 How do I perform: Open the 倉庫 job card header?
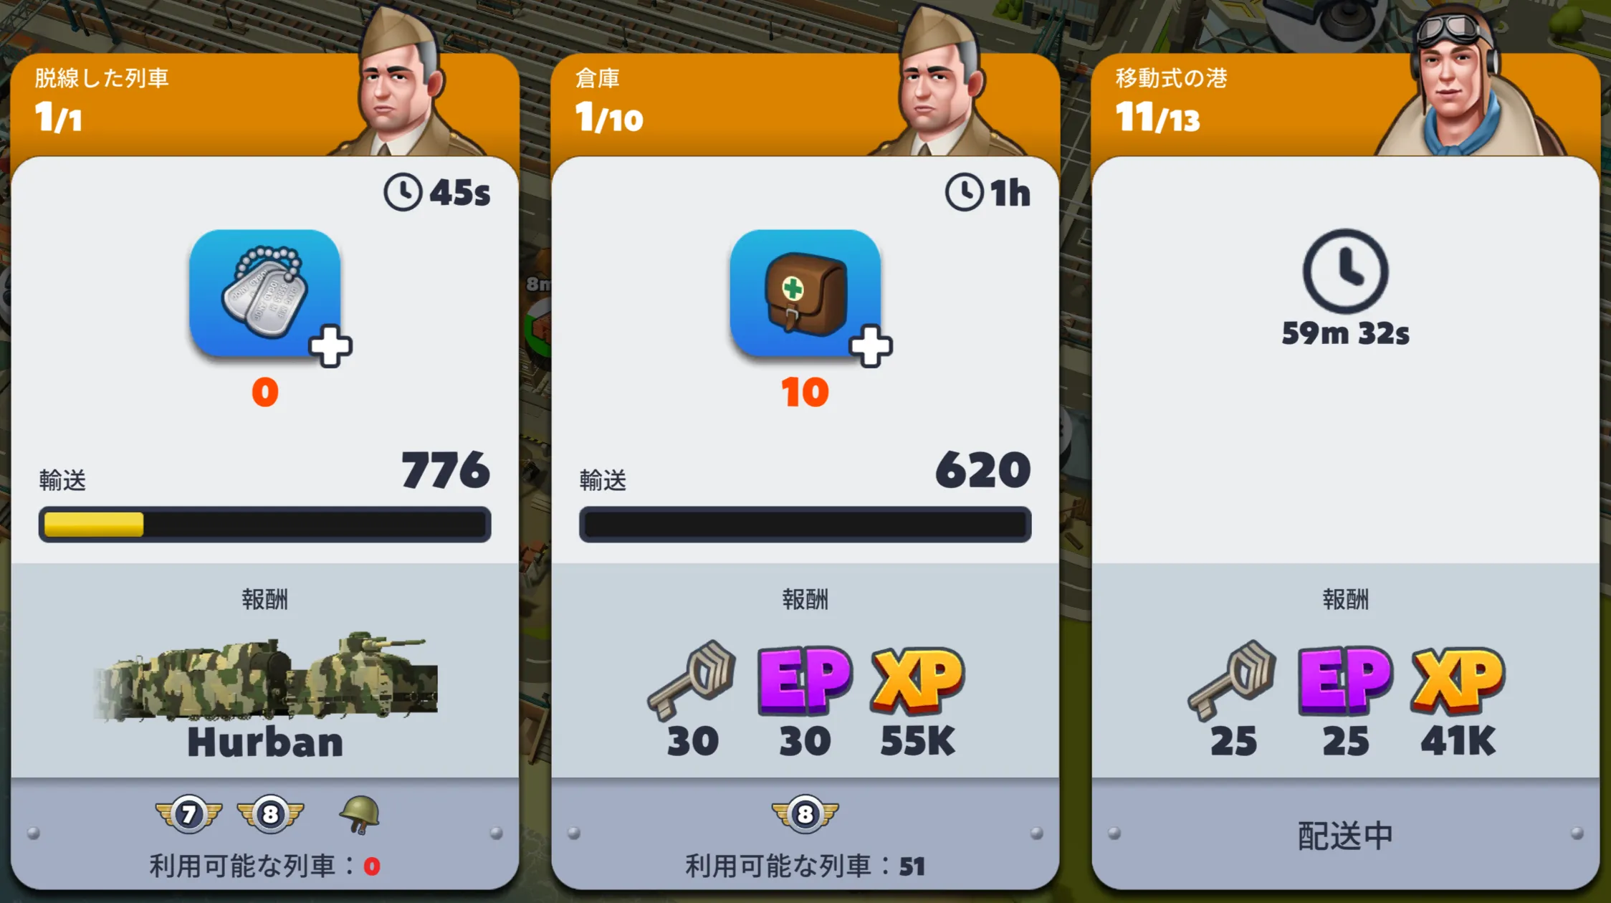click(805, 105)
